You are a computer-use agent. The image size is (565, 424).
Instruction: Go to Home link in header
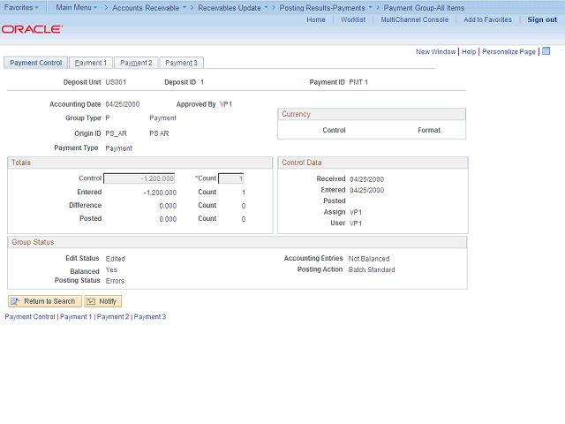(315, 19)
